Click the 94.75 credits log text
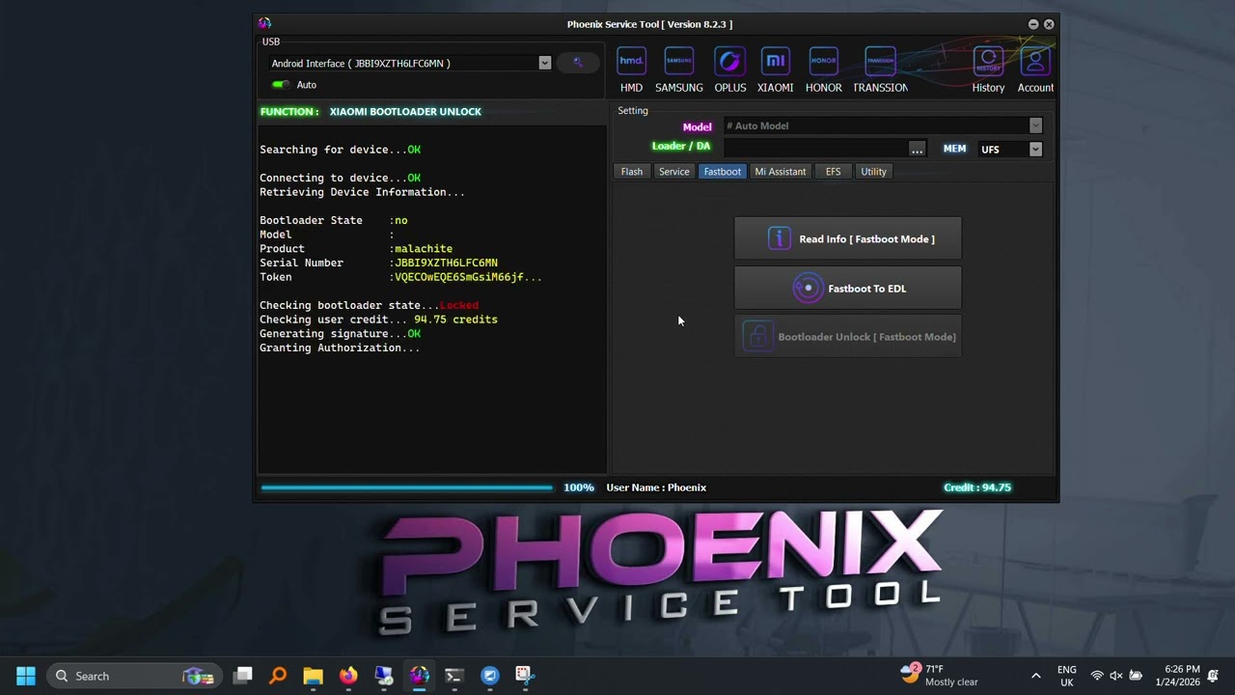 click(455, 320)
